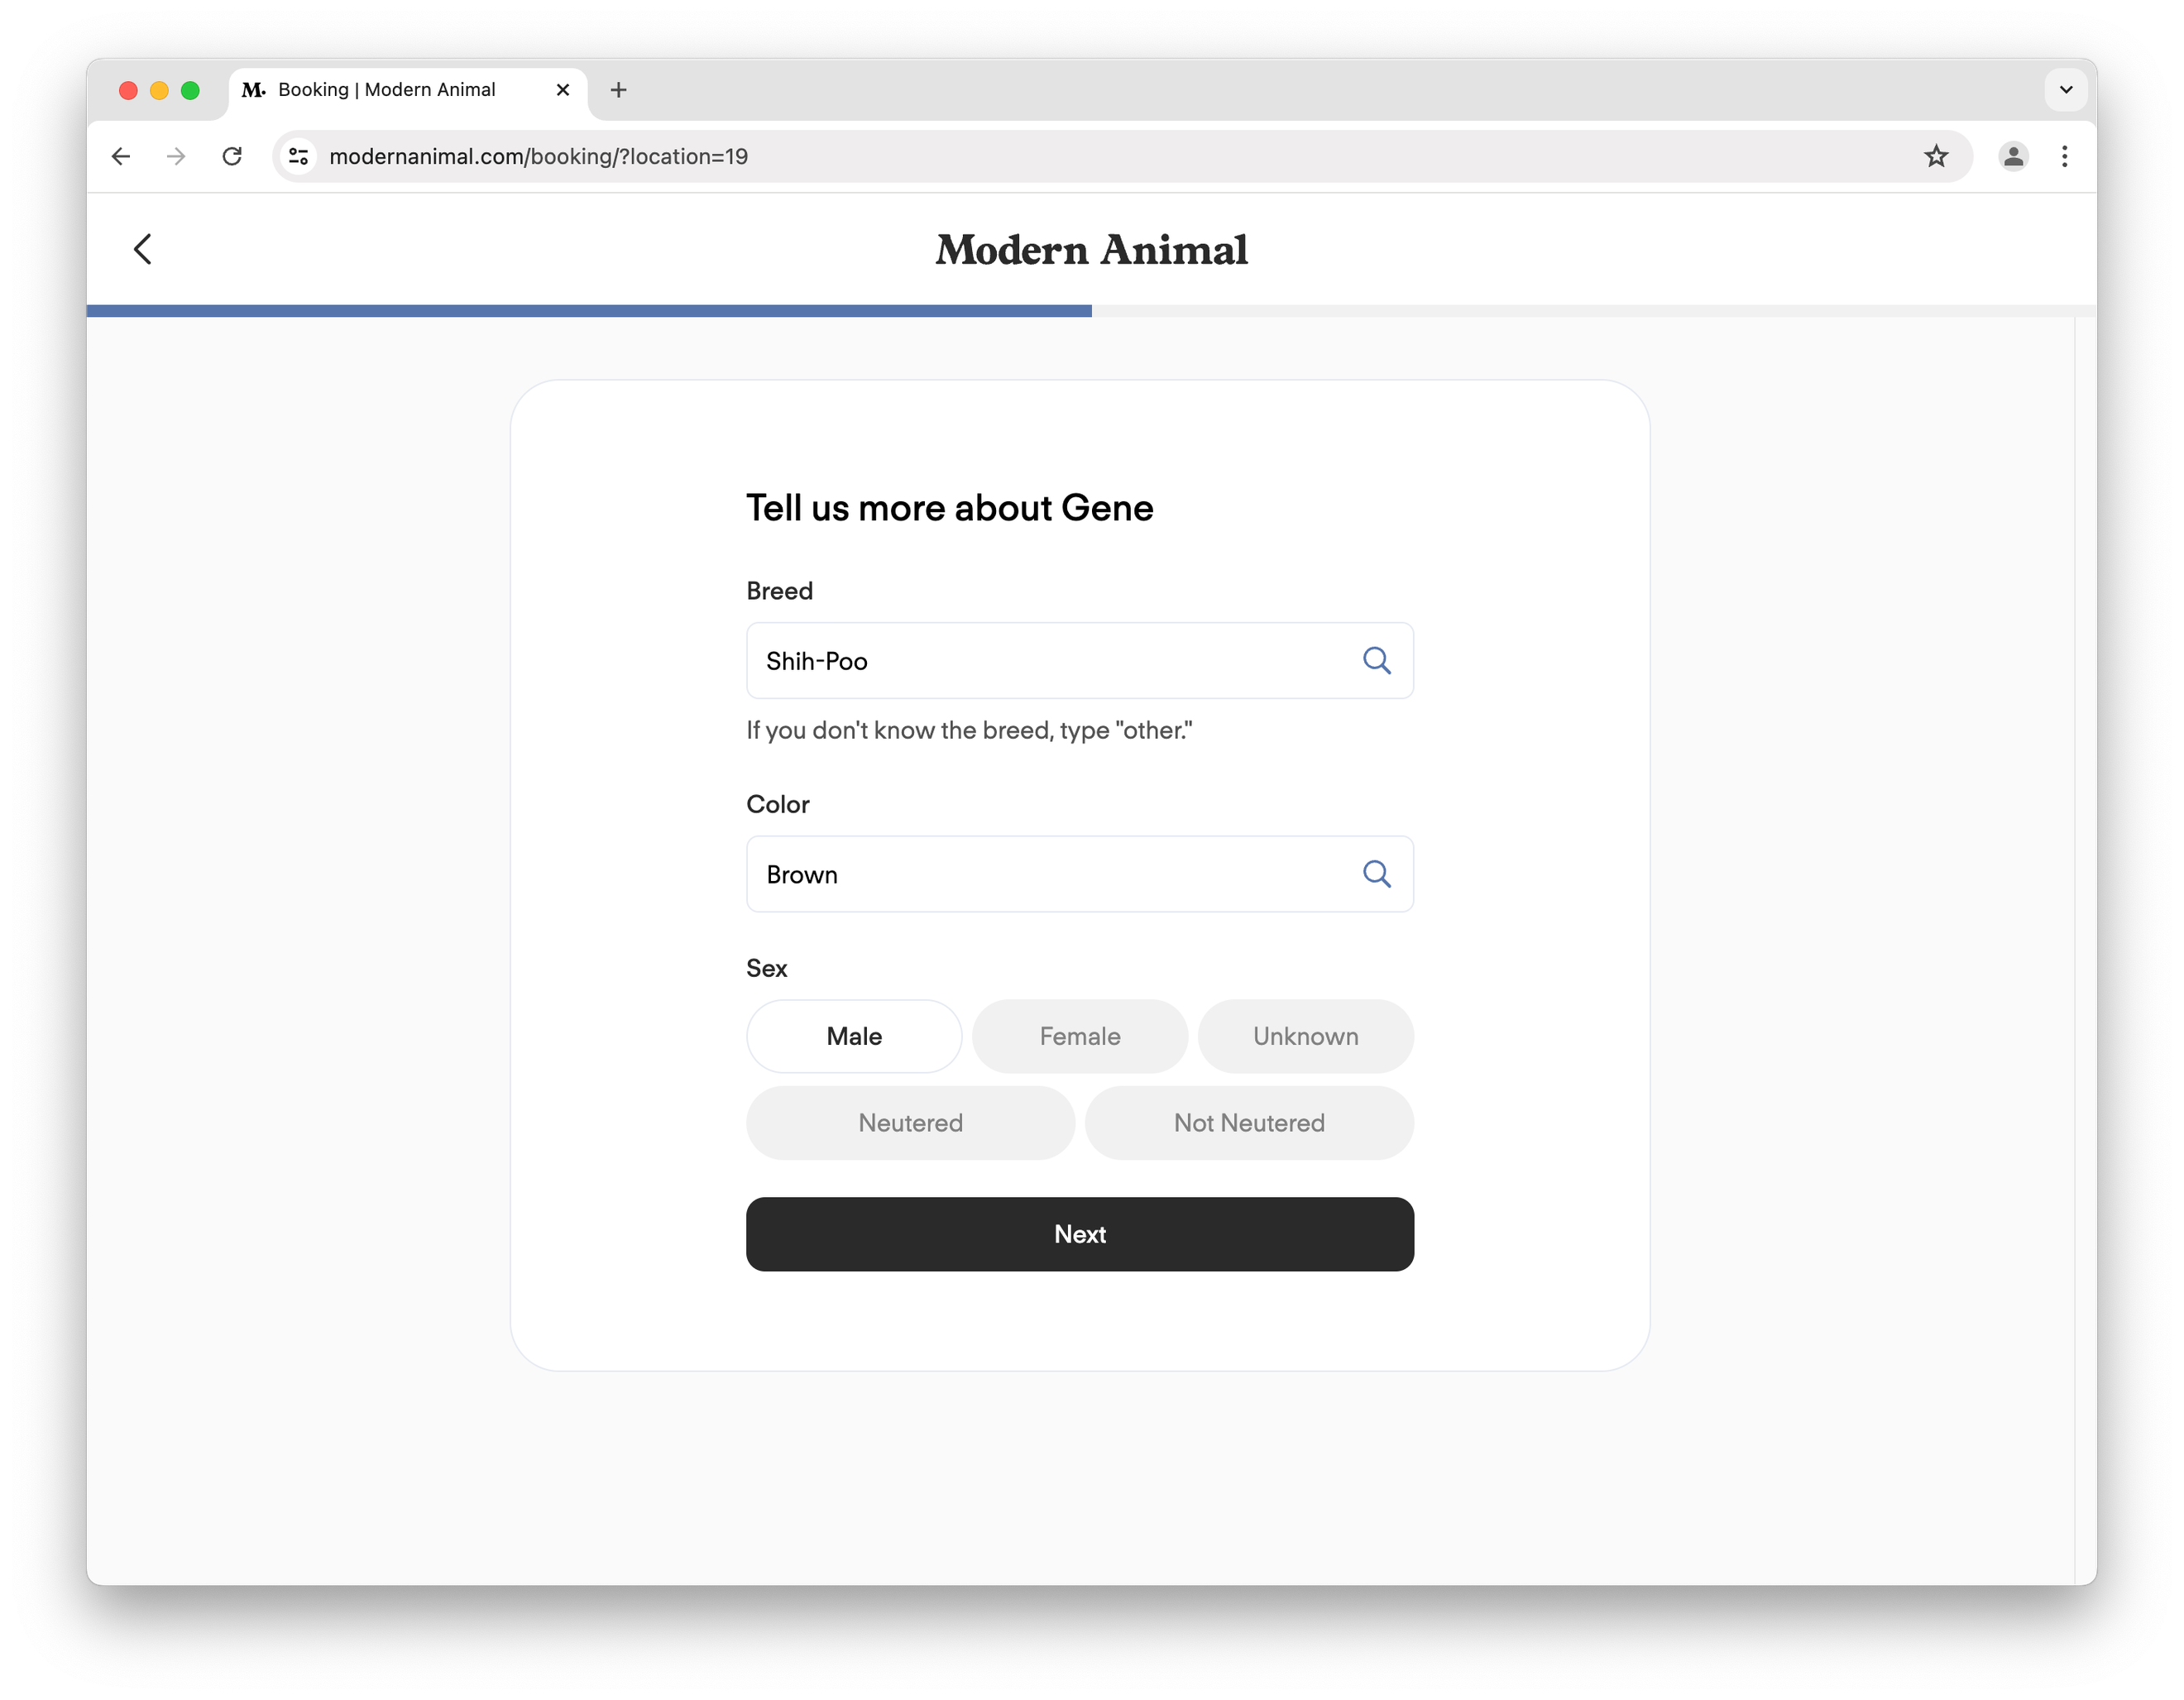Bookmark this page with the star icon
This screenshot has height=1700, width=2184.
pyautogui.click(x=1936, y=156)
